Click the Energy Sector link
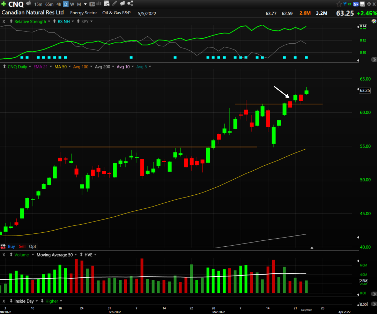The width and height of the screenshot is (377, 314). click(83, 13)
